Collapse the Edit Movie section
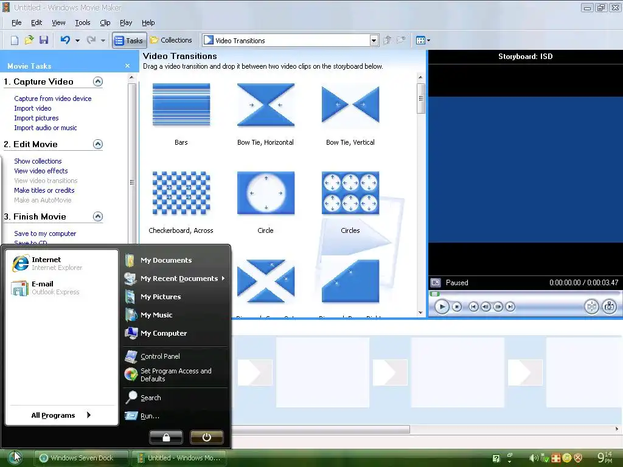This screenshot has width=623, height=467. point(98,144)
